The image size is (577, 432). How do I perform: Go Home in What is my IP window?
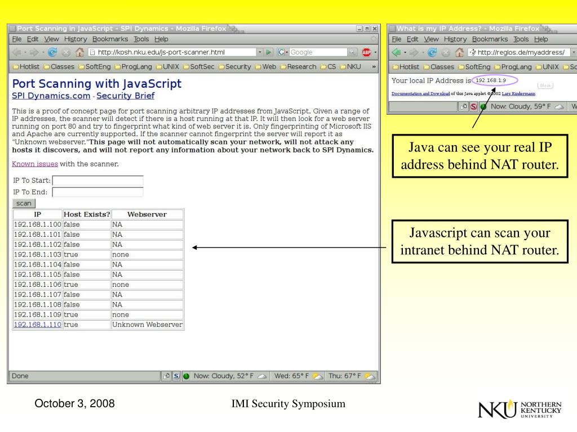(x=459, y=52)
